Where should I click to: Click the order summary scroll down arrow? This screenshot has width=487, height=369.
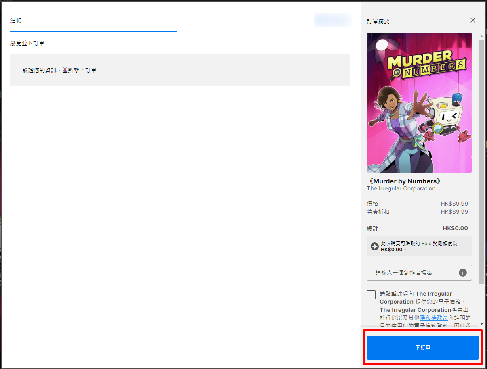481,323
